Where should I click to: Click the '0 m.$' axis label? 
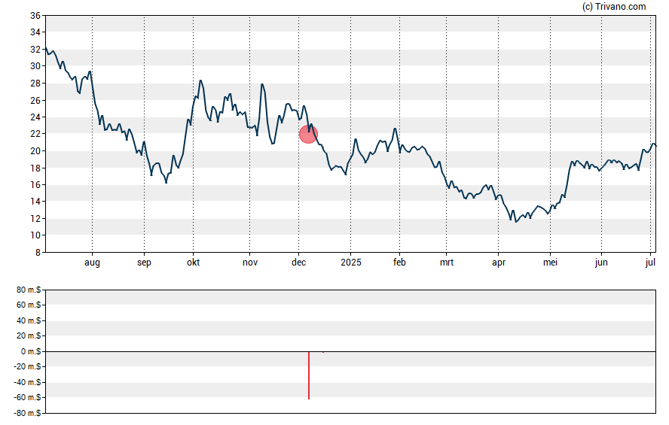31,351
